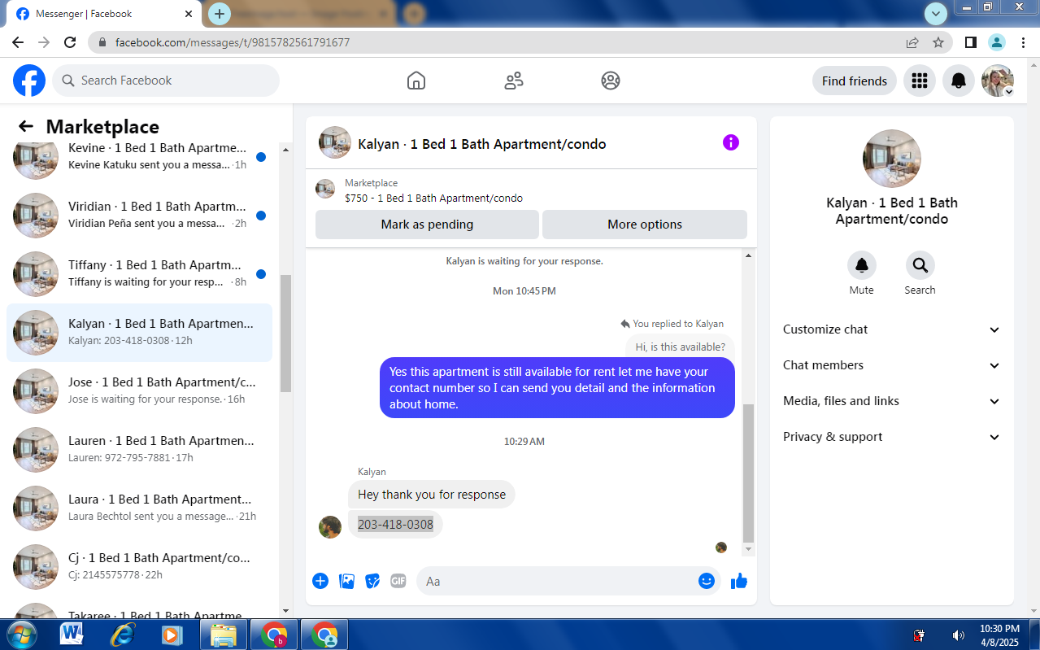This screenshot has width=1040, height=650.
Task: Choose a GIF icon
Action: coord(398,581)
